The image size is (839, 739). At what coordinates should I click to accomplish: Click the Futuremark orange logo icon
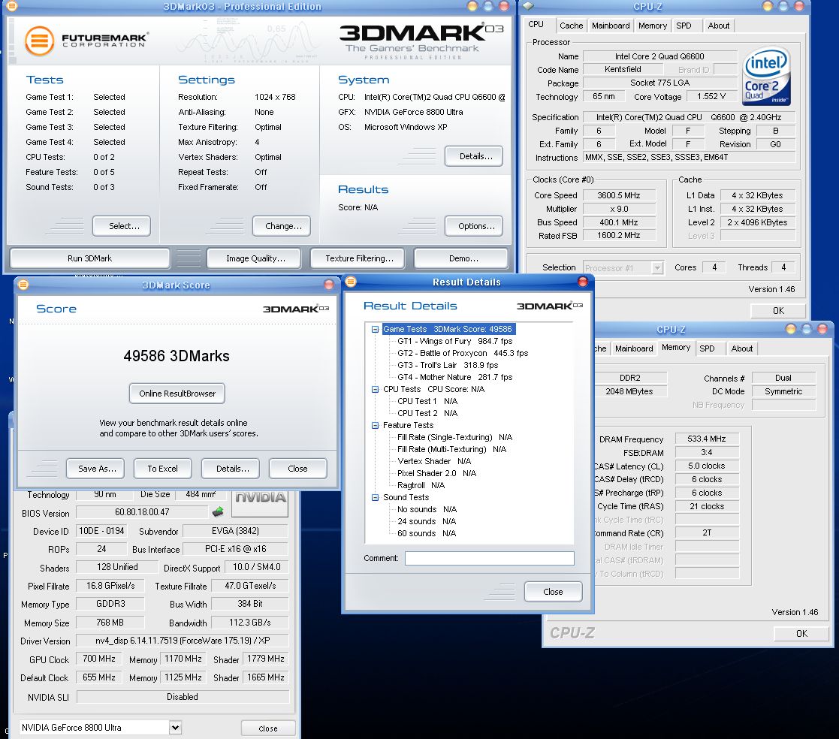[40, 41]
